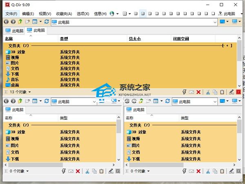Go up one level in the bottom-right pane
This screenshot has height=184, width=245.
(x=141, y=101)
